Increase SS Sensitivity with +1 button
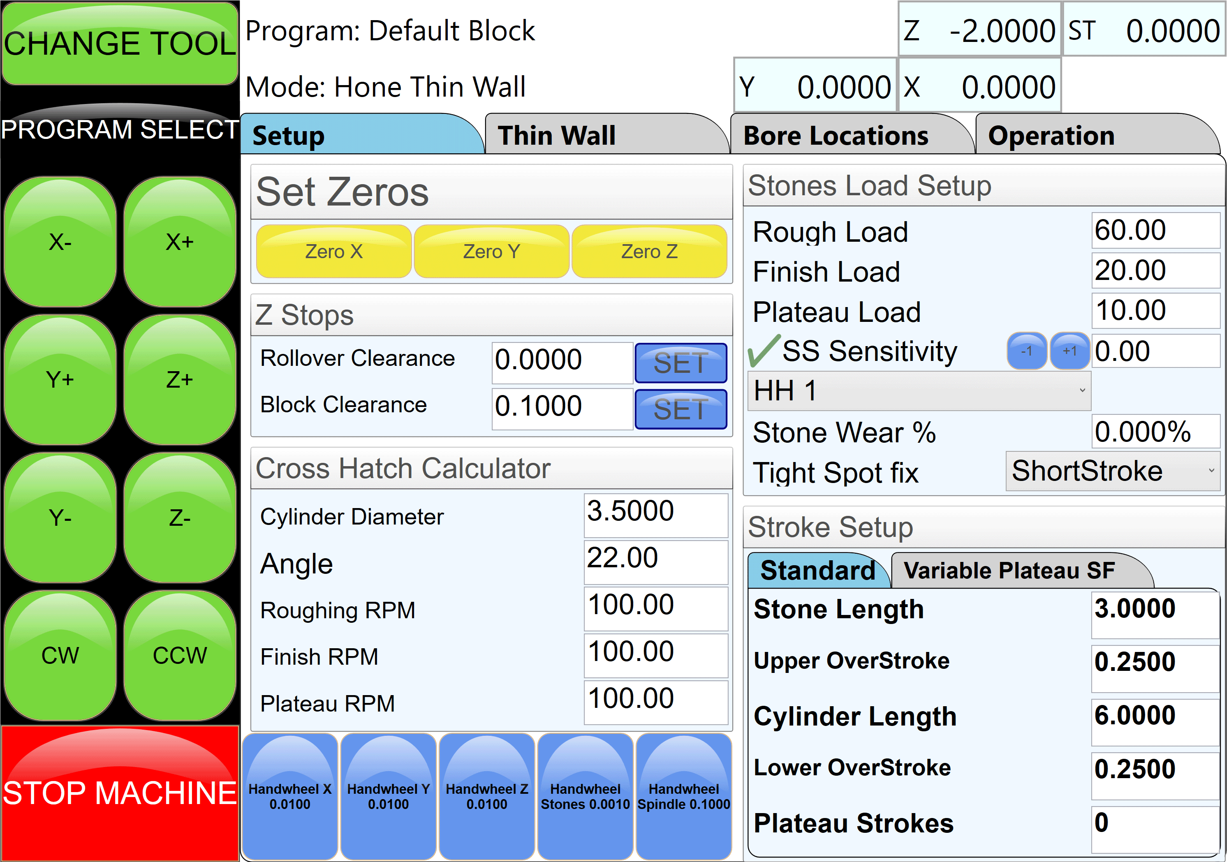This screenshot has width=1229, height=862. point(1069,351)
